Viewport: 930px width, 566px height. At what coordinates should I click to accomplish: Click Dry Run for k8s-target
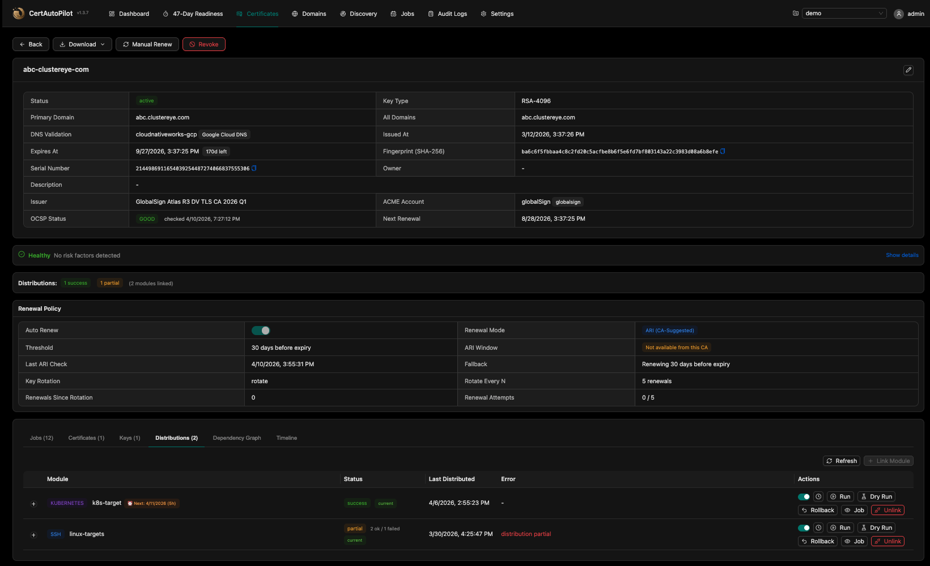(x=876, y=496)
